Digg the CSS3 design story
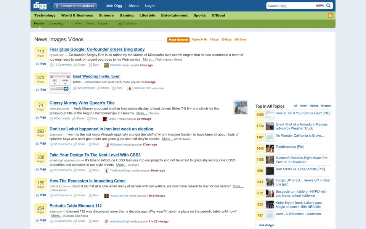Viewport: 366px width, 229px height. [41, 169]
